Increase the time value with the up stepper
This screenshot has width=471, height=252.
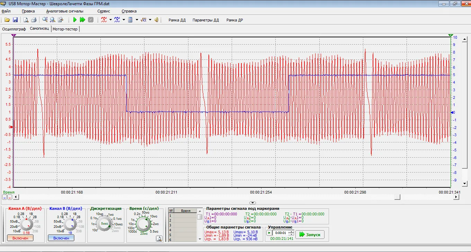click(x=291, y=232)
